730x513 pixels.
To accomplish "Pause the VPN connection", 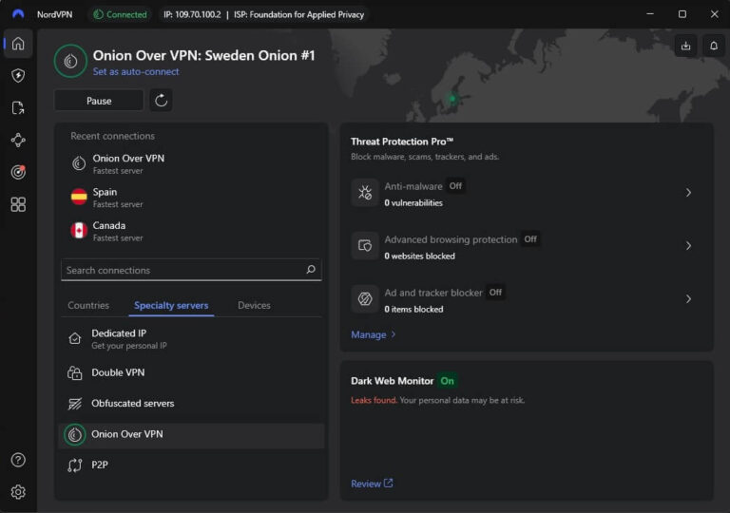I will point(99,101).
